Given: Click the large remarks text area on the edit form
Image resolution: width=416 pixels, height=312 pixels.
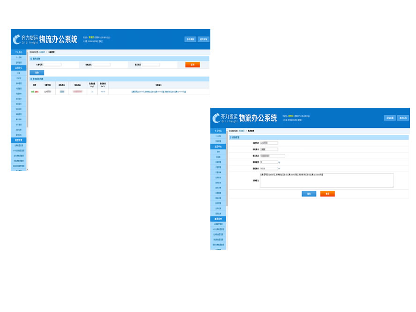Looking at the screenshot, I should [x=327, y=180].
